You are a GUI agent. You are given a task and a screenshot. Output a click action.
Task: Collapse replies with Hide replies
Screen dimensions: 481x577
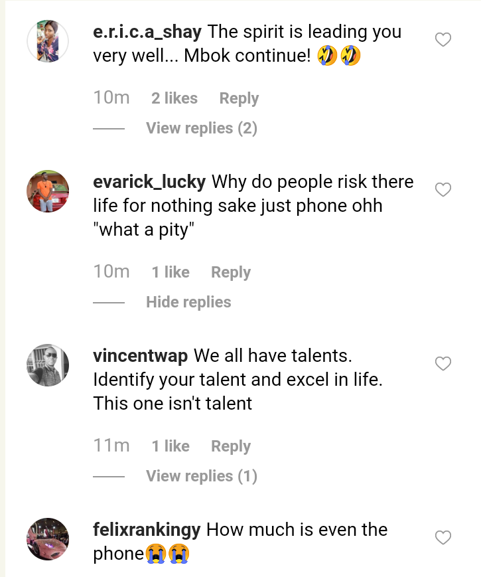[x=188, y=302]
